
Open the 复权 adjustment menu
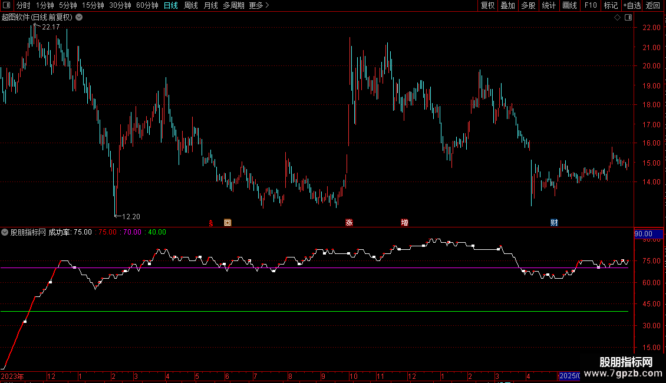(487, 5)
